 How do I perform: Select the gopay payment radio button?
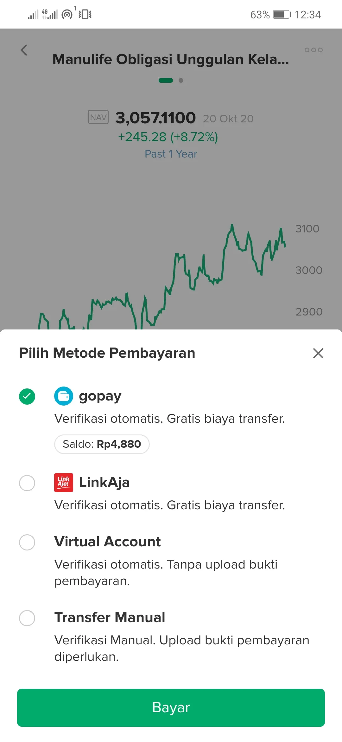pyautogui.click(x=27, y=396)
